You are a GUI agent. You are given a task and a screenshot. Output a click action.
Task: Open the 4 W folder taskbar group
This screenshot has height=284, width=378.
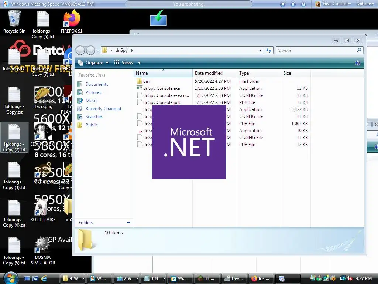[x=73, y=278]
